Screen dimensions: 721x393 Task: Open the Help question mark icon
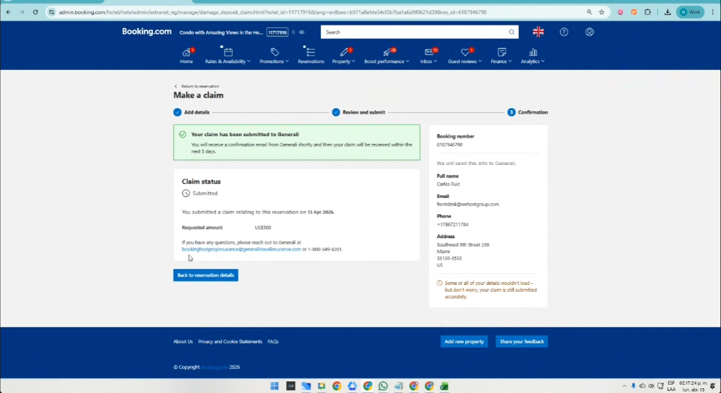point(564,31)
